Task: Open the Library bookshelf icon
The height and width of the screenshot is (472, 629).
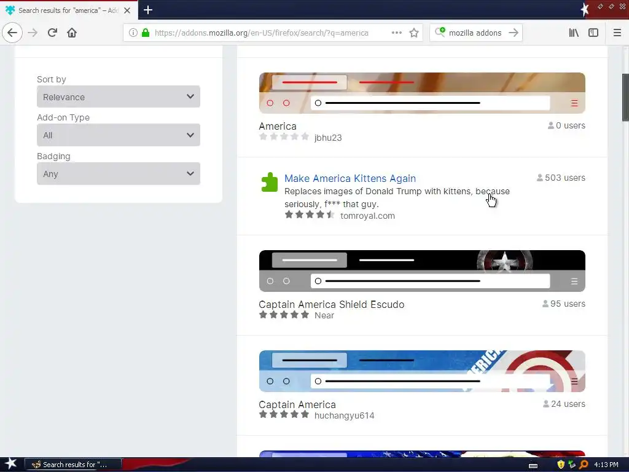Action: [x=574, y=33]
